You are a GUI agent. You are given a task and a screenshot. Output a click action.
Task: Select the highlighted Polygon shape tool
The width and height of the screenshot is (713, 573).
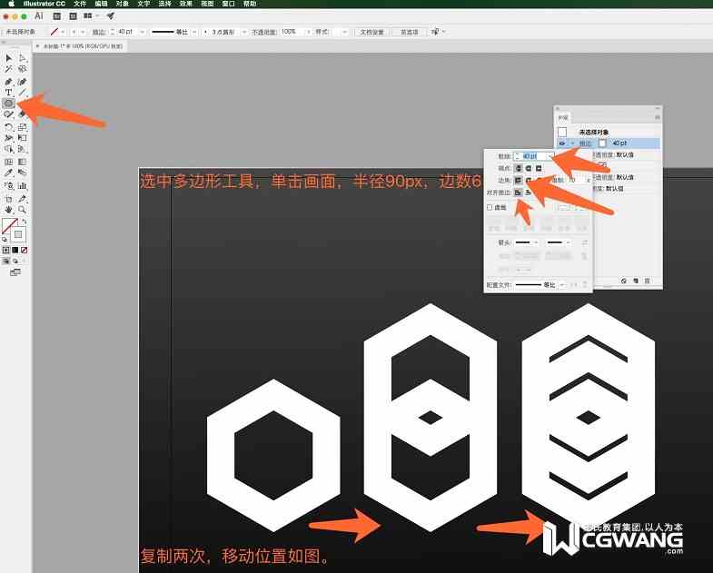(x=9, y=104)
